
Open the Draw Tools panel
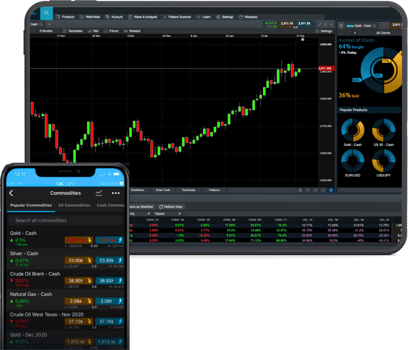(x=163, y=190)
